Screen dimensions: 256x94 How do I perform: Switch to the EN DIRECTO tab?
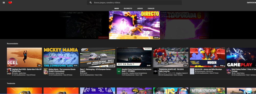point(128,8)
